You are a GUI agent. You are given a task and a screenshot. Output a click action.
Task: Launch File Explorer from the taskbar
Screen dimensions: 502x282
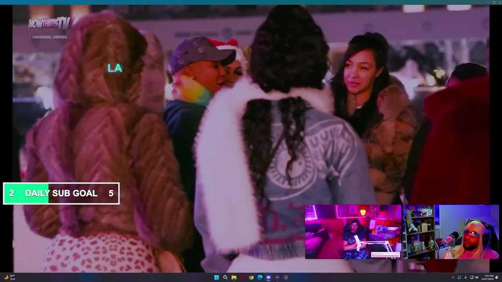[234, 277]
